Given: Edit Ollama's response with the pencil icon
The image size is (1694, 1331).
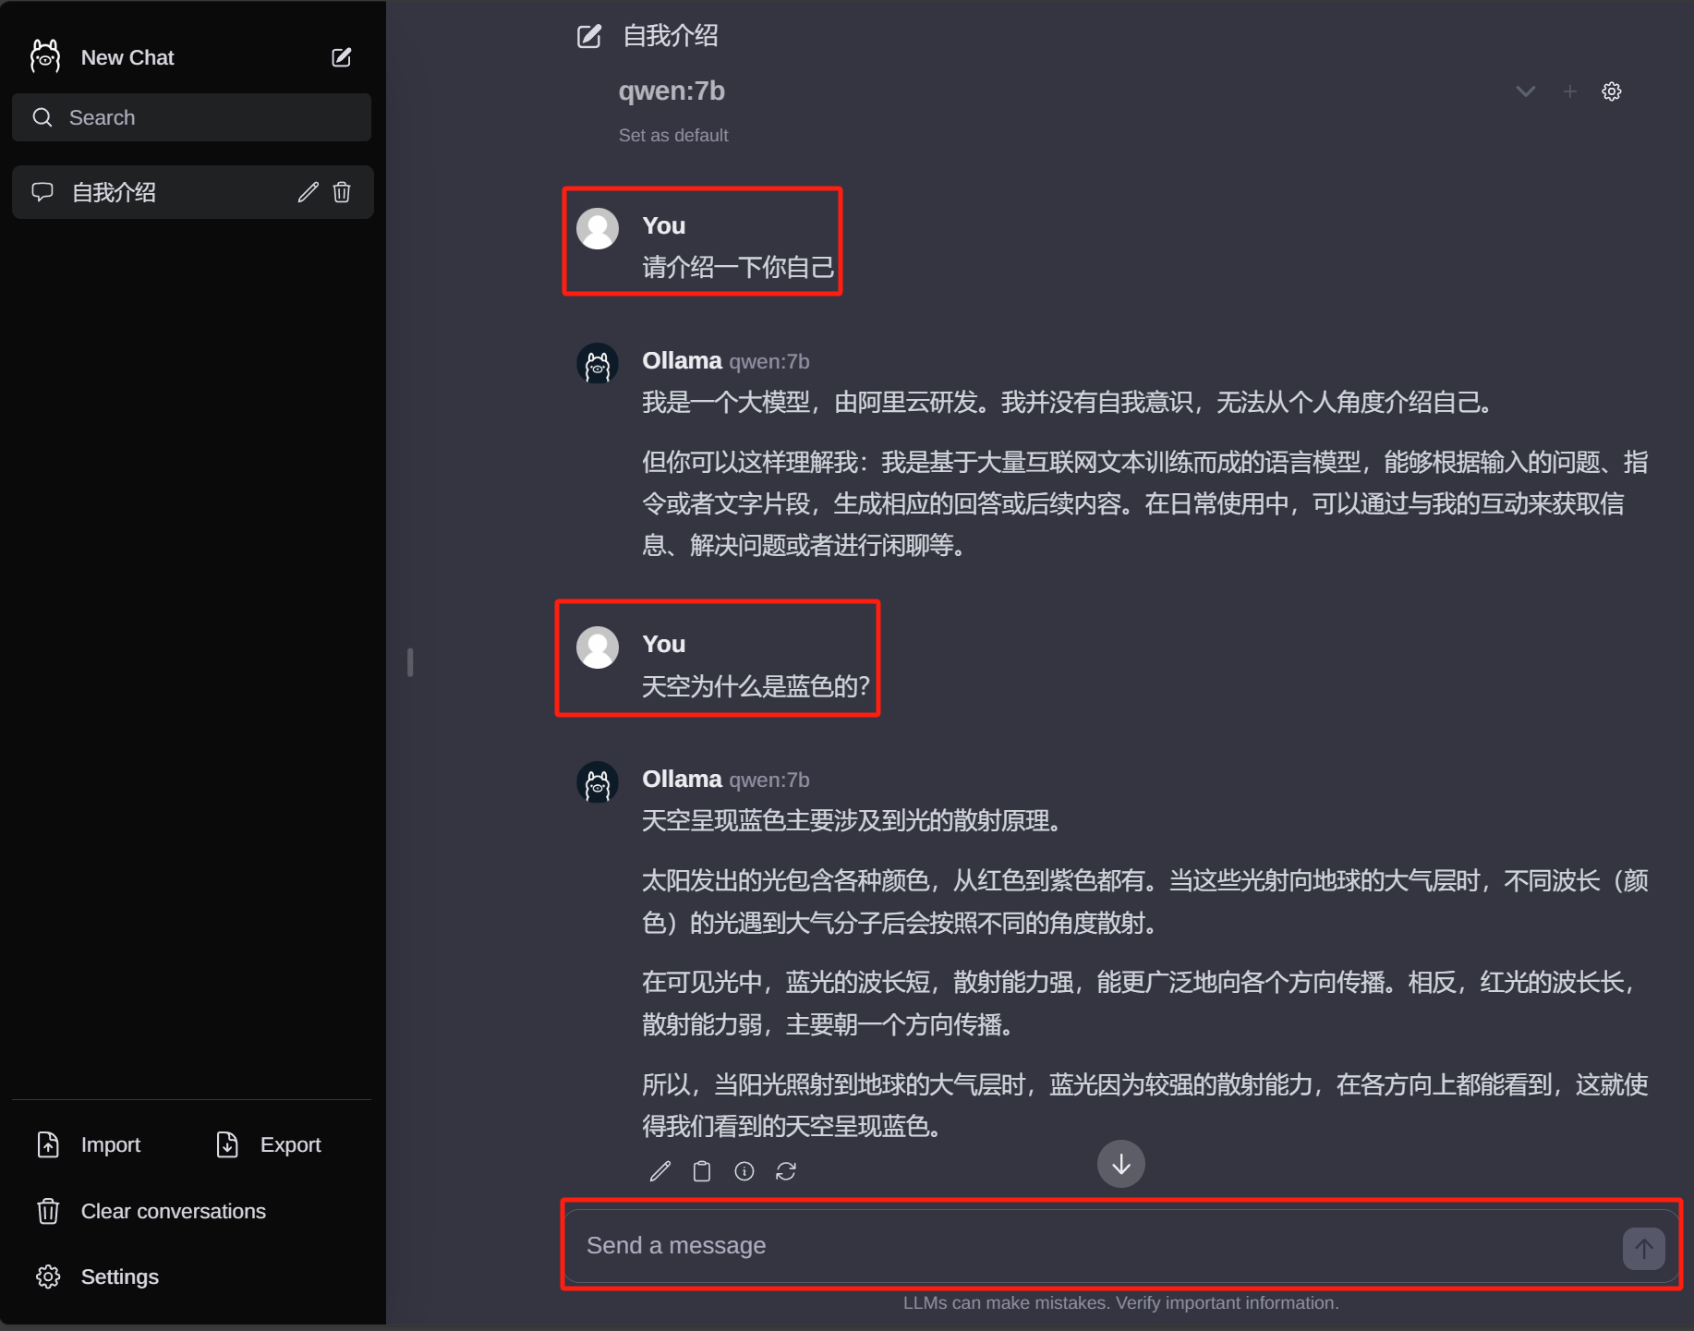Looking at the screenshot, I should [659, 1170].
